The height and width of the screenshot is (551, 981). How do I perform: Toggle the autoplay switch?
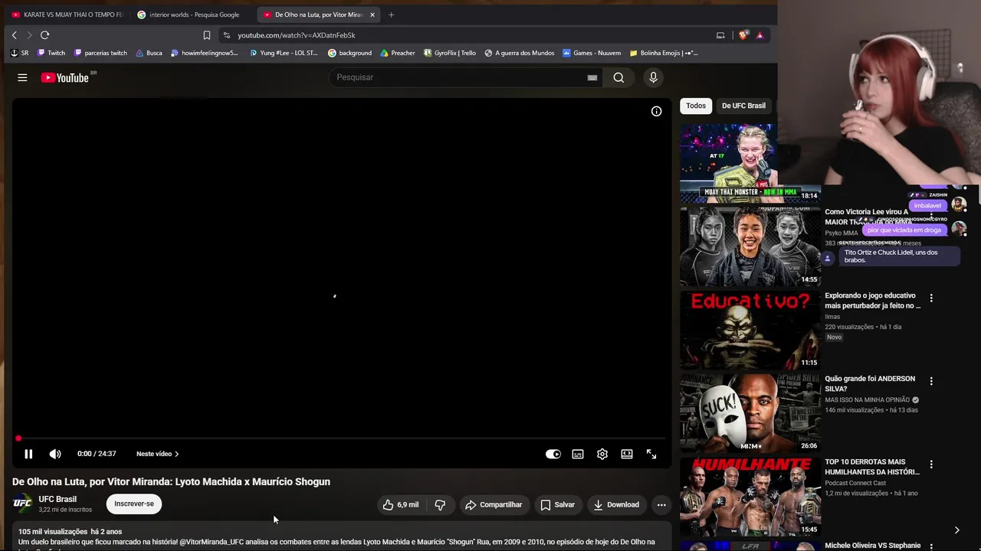[553, 454]
